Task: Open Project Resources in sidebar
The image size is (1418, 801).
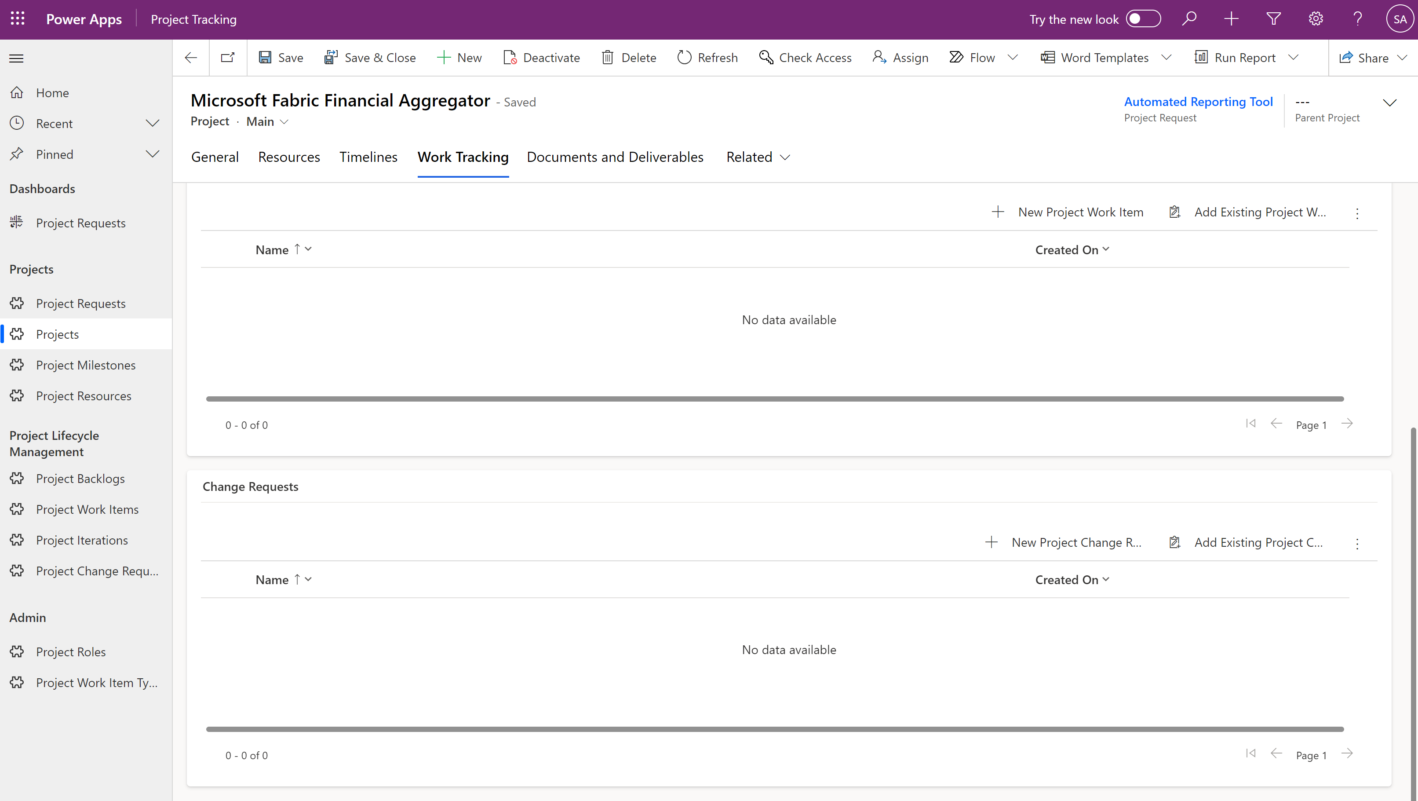Action: 86,396
